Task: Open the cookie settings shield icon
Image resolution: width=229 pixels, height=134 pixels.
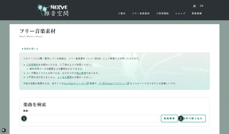Action: point(4,130)
